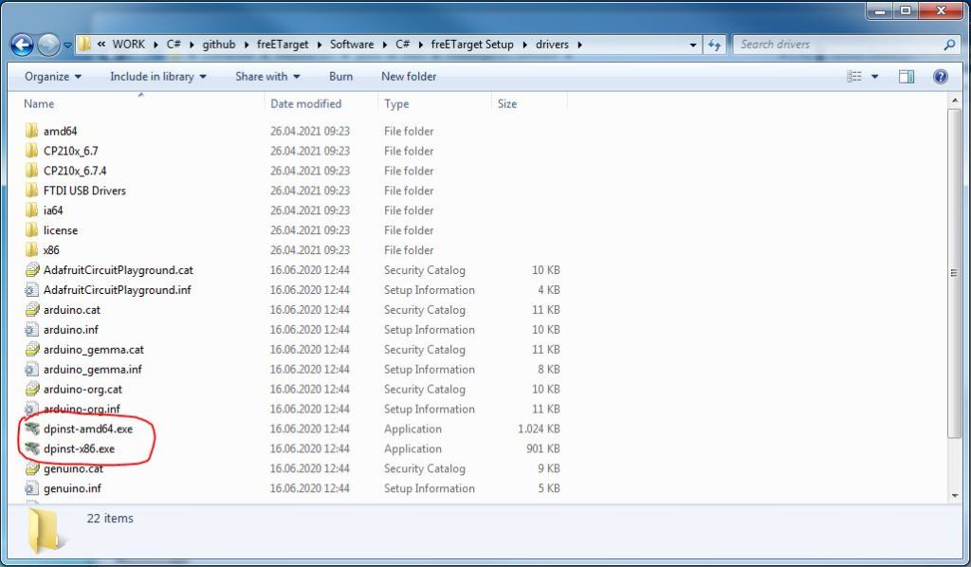Click the Burn toolbar button
Screen dimensions: 971x567
(340, 77)
